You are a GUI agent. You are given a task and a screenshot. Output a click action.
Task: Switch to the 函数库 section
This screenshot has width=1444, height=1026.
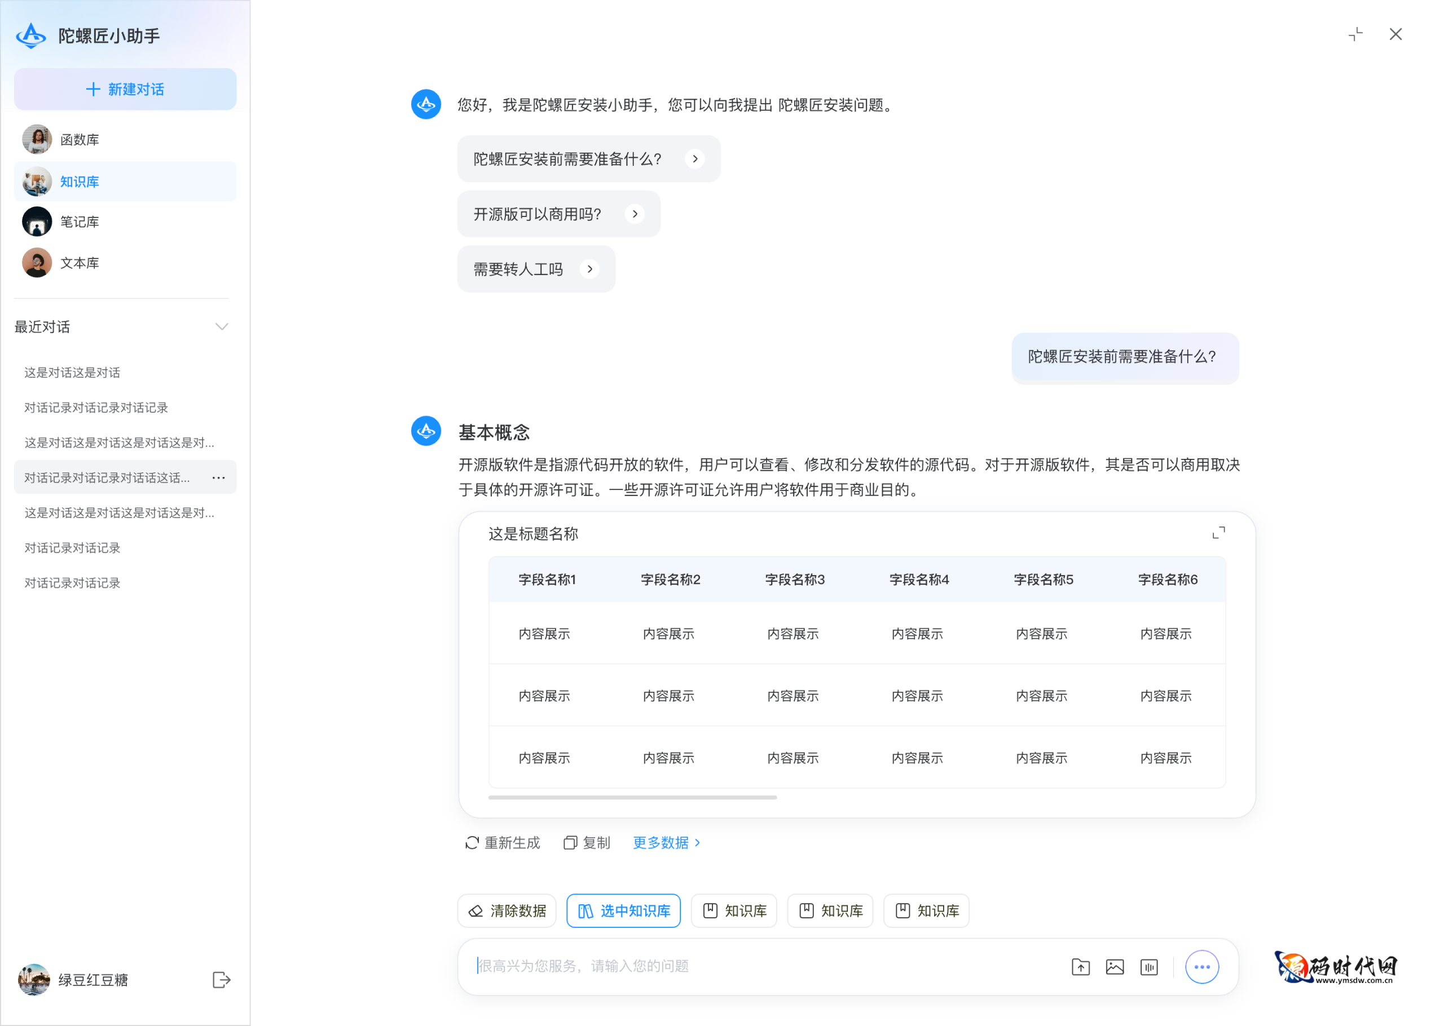(x=79, y=140)
